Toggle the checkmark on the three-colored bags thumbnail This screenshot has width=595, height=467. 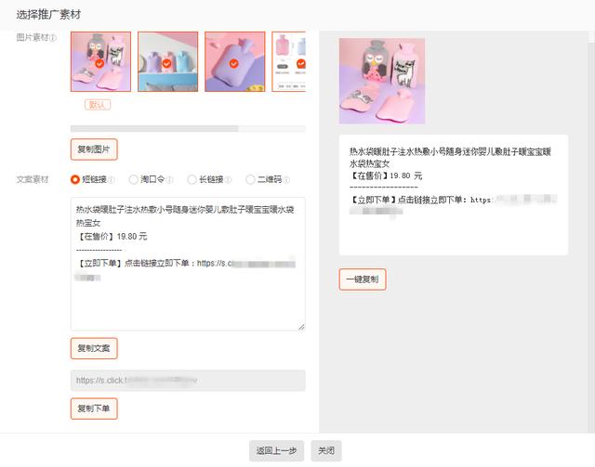[x=166, y=63]
